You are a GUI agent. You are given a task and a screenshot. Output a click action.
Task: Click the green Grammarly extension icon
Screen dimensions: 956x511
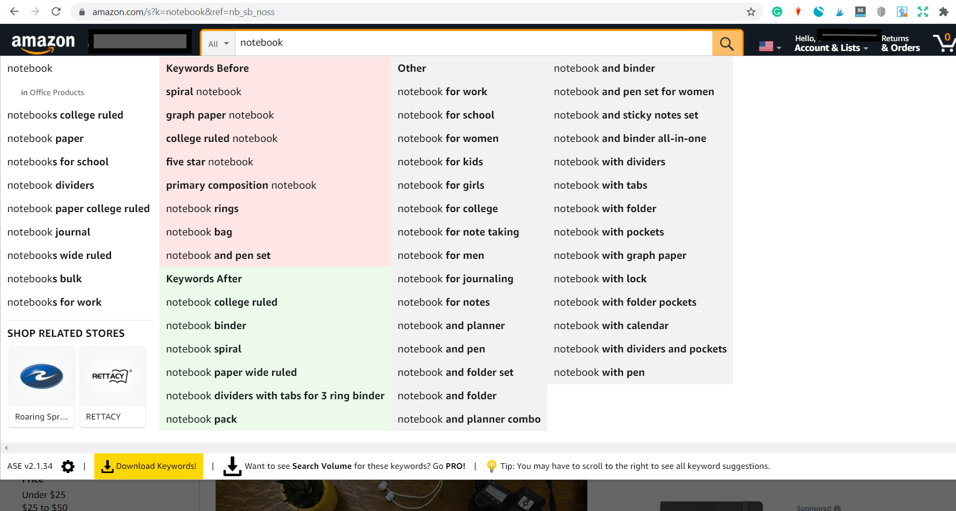[777, 12]
